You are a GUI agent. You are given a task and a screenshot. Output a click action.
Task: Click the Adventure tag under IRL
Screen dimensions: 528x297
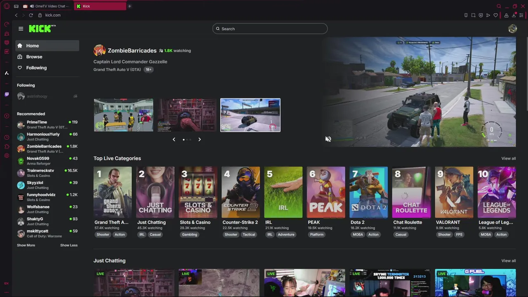pyautogui.click(x=286, y=235)
